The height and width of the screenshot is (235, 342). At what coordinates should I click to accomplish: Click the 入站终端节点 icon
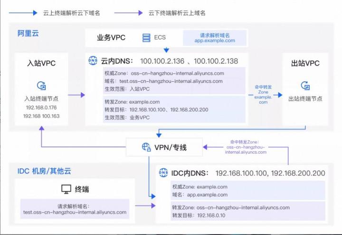point(41,86)
